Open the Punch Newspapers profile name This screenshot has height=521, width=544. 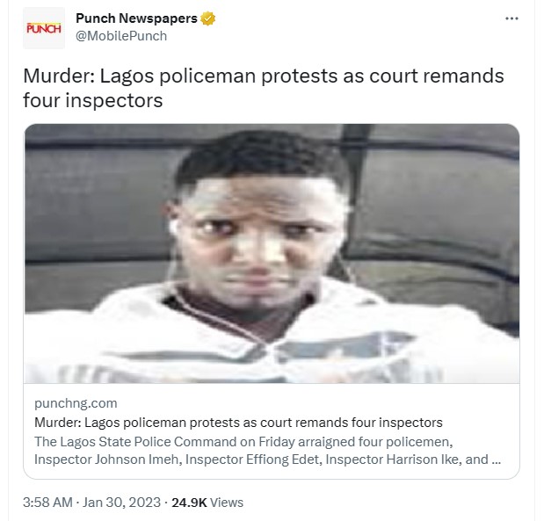(x=136, y=18)
